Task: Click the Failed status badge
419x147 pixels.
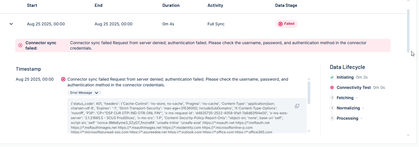Action: pyautogui.click(x=286, y=24)
